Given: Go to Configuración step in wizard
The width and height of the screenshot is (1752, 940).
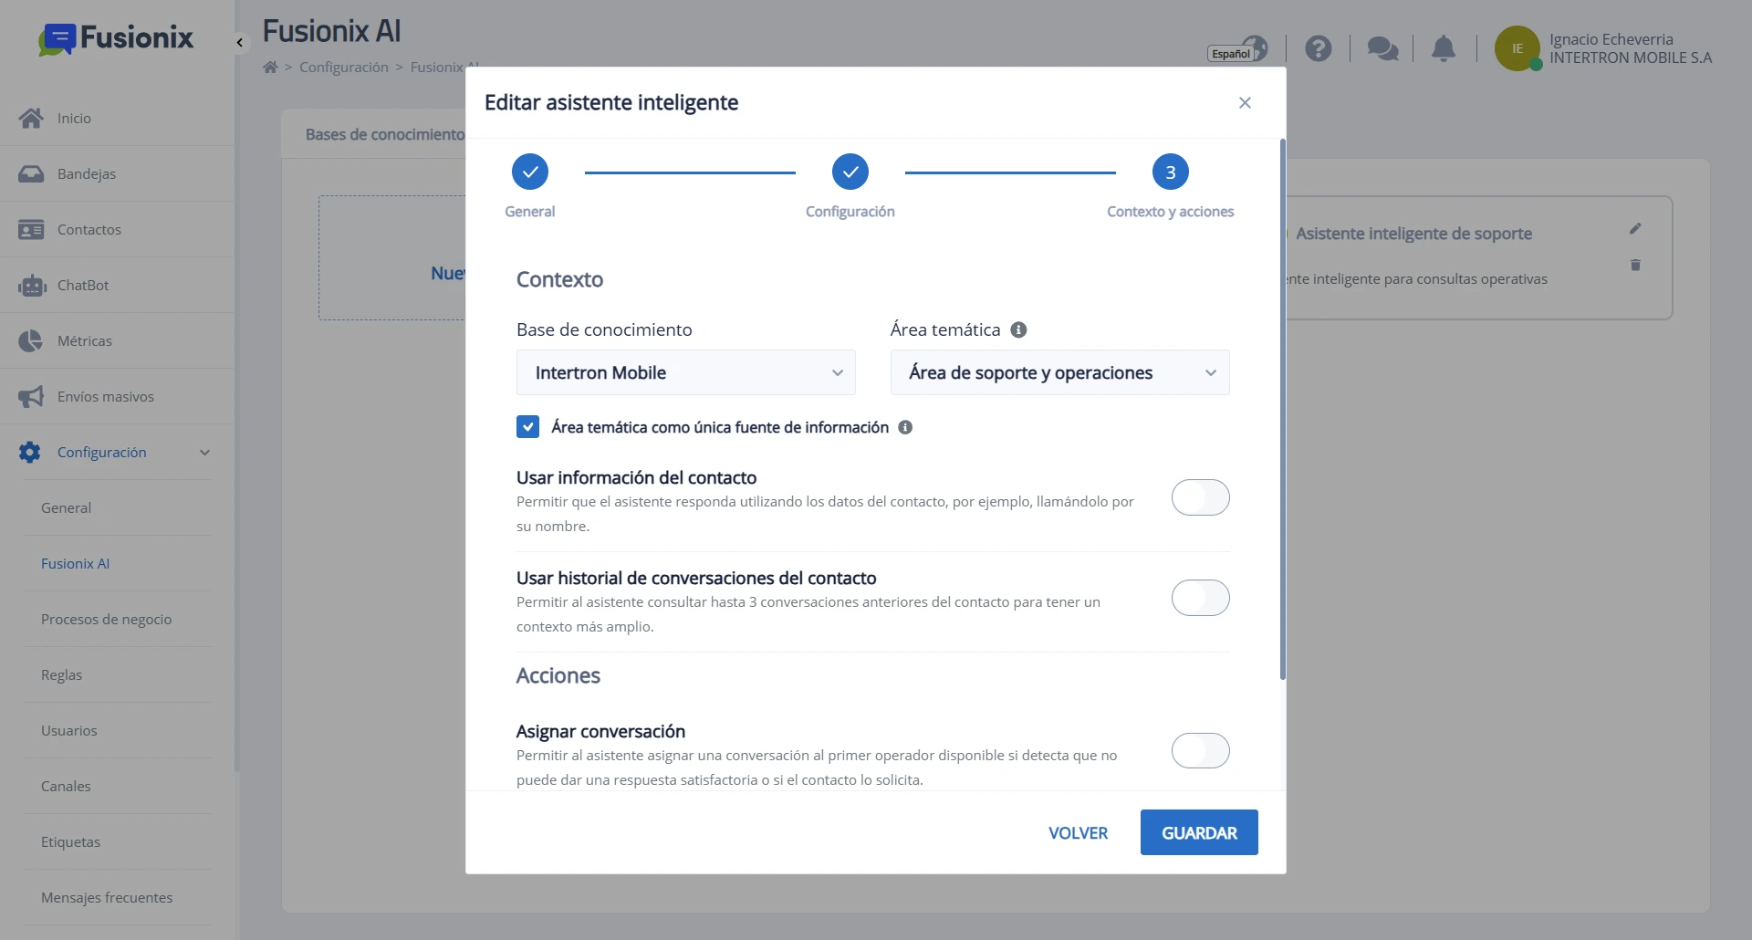Looking at the screenshot, I should [850, 172].
